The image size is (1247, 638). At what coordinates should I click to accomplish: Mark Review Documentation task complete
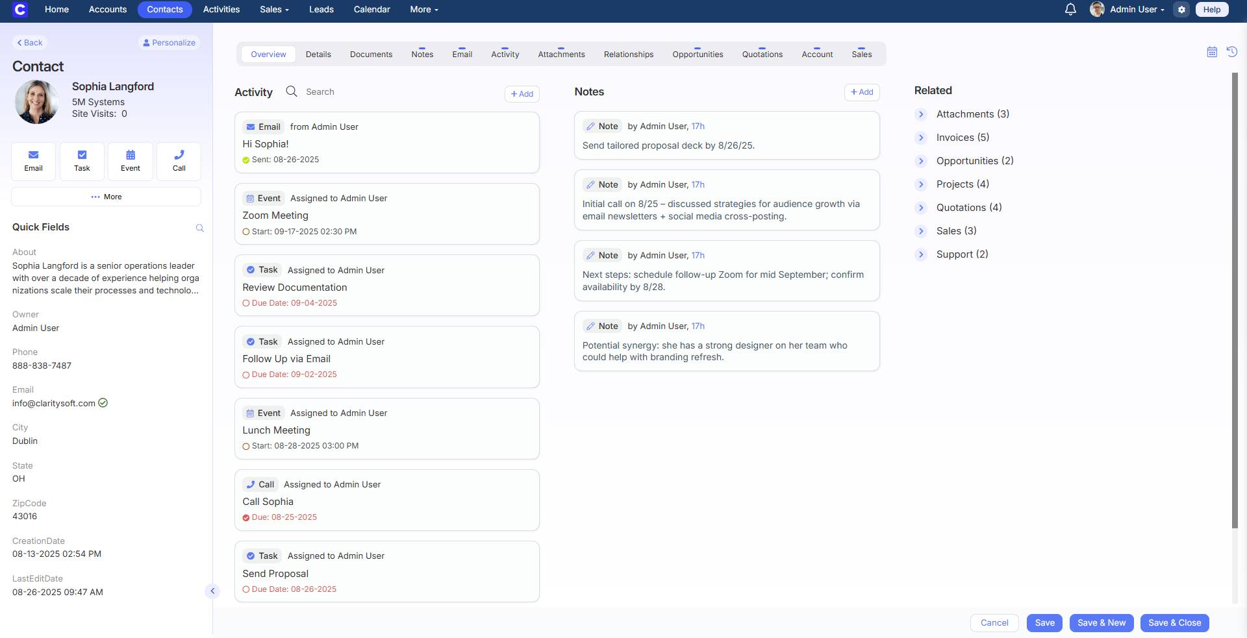(246, 303)
